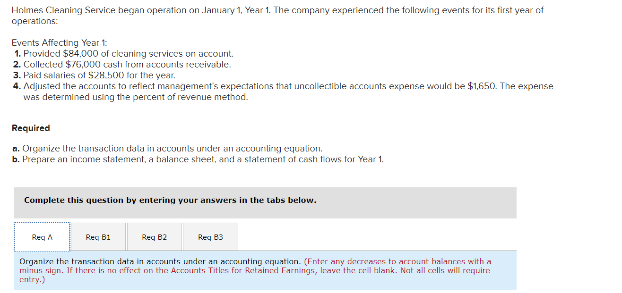Click event 2 about collected cash
Viewport: 622px width, 293px height.
point(122,65)
